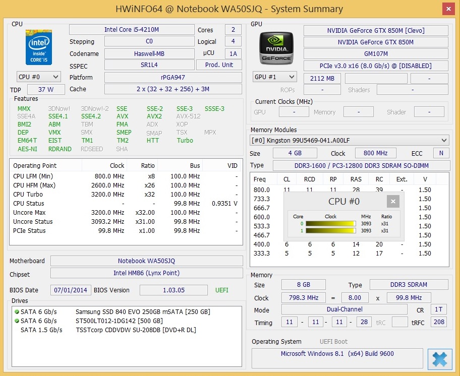Viewport: 460px width, 376px height.
Task: Click the 2112 MB video memory field
Action: pos(322,78)
